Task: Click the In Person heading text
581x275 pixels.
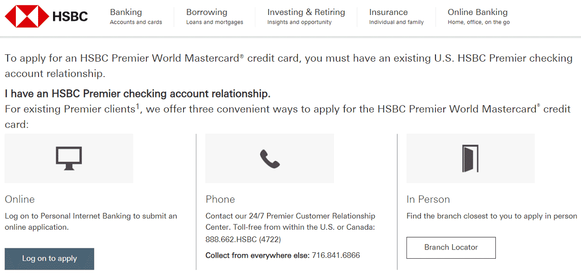Action: coord(428,199)
